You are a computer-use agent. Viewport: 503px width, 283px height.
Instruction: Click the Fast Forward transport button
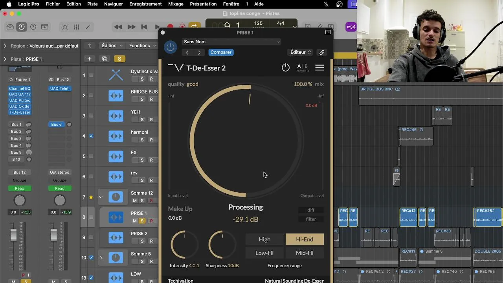pos(131,27)
